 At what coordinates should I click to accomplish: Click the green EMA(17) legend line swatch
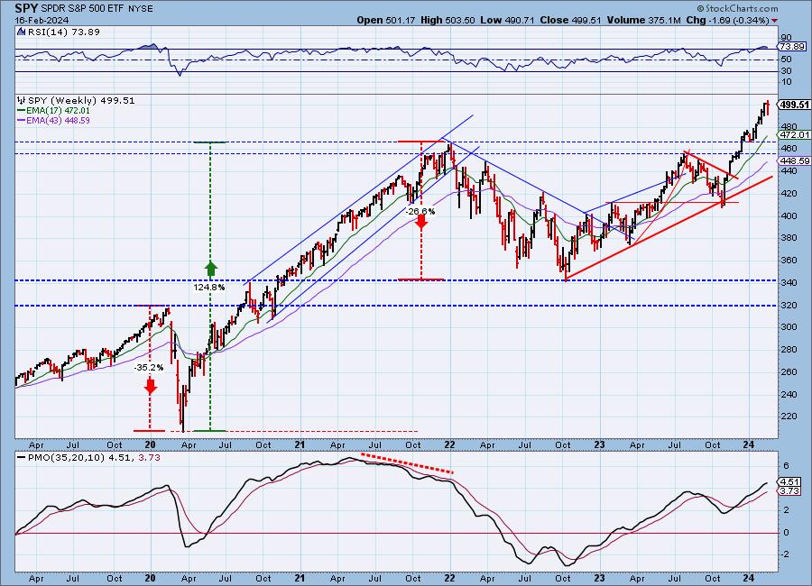click(x=21, y=110)
